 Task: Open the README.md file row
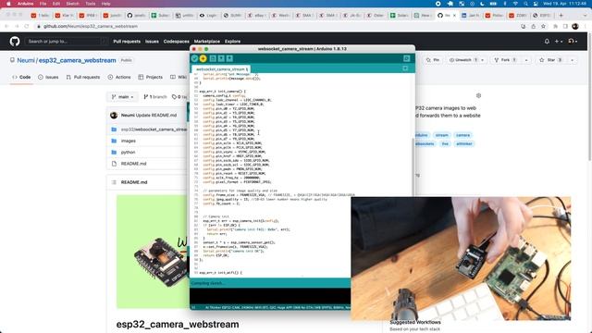coord(133,164)
